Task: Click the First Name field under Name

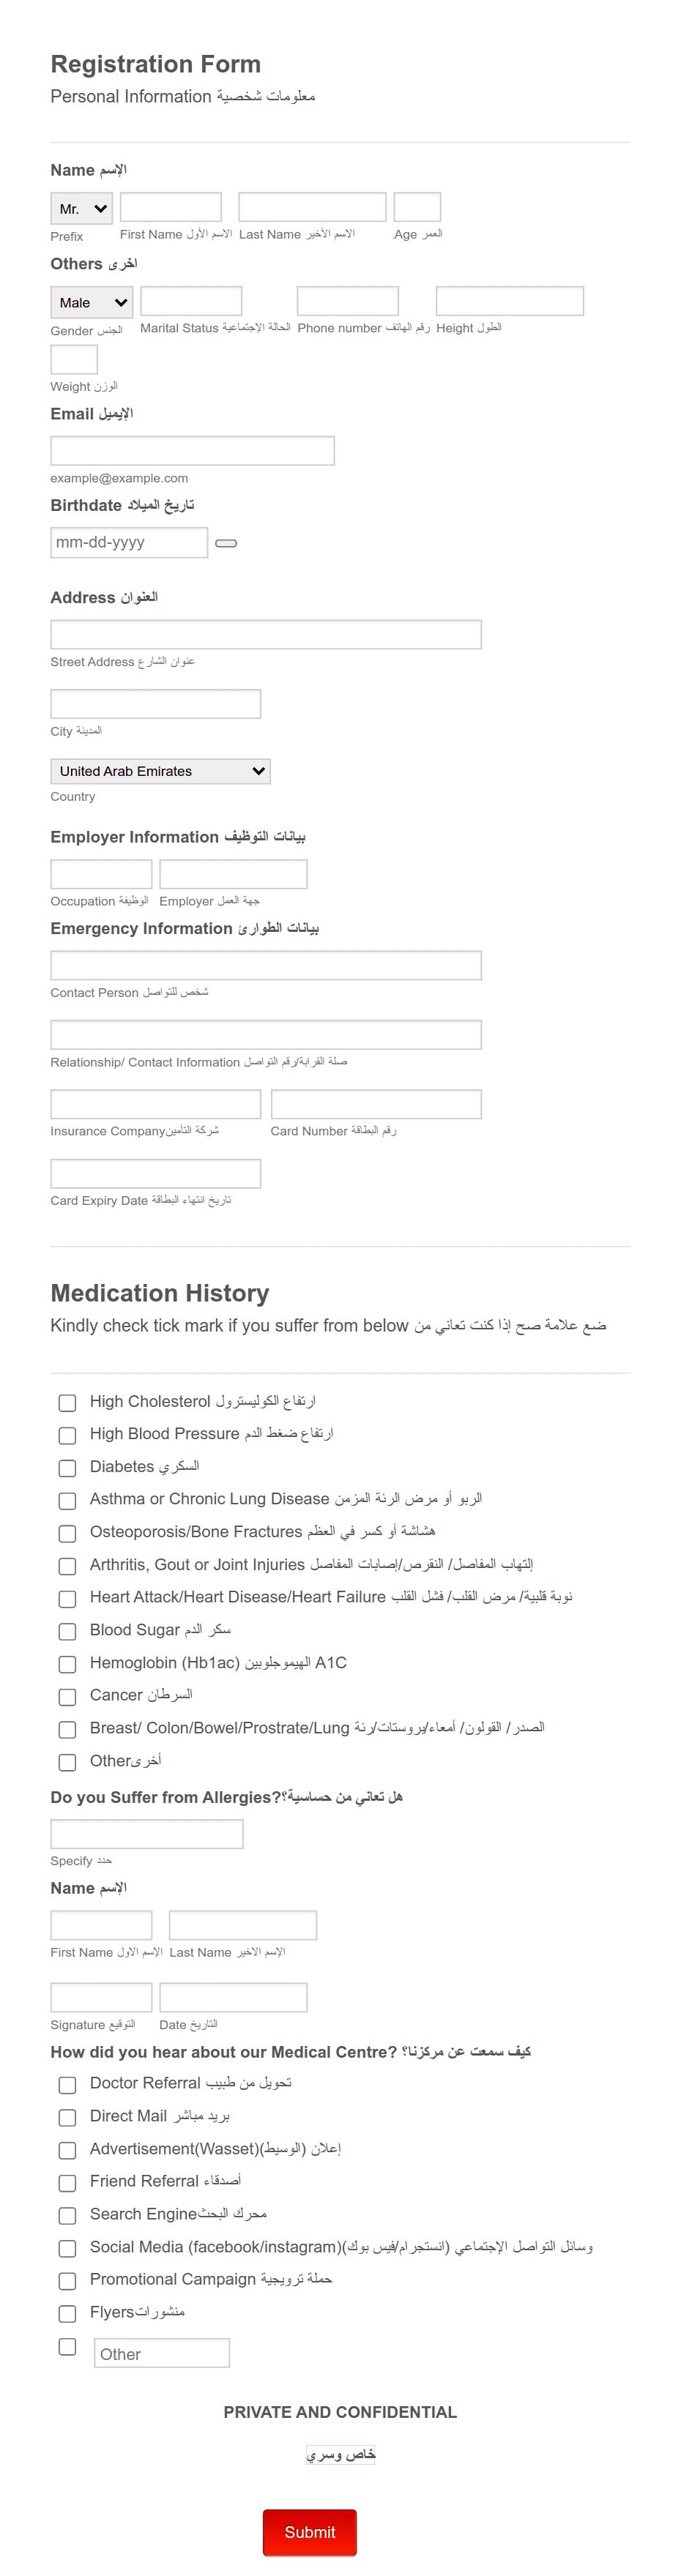Action: click(x=171, y=207)
